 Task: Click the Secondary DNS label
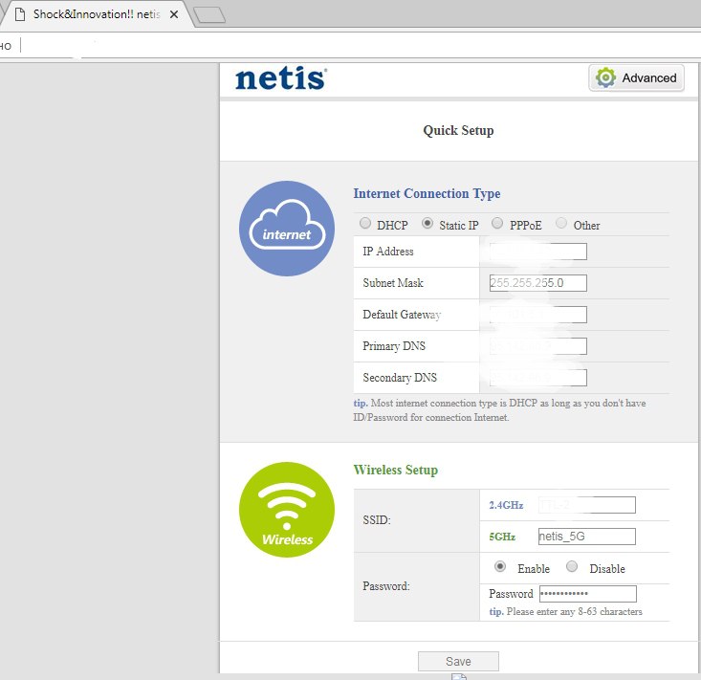[400, 378]
